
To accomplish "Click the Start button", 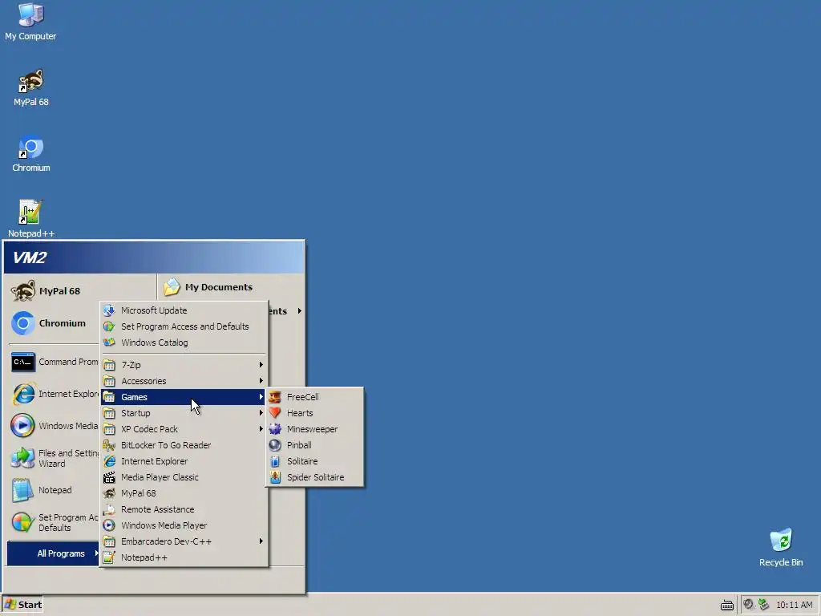I will [22, 605].
